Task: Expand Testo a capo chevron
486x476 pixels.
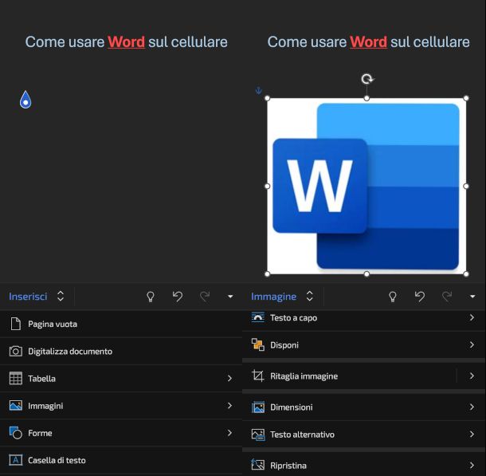Action: (472, 318)
